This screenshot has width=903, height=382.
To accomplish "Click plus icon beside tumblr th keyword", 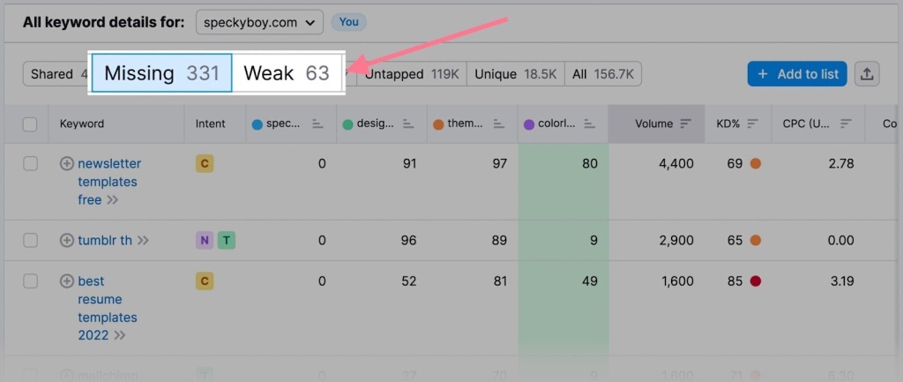I will coord(67,240).
